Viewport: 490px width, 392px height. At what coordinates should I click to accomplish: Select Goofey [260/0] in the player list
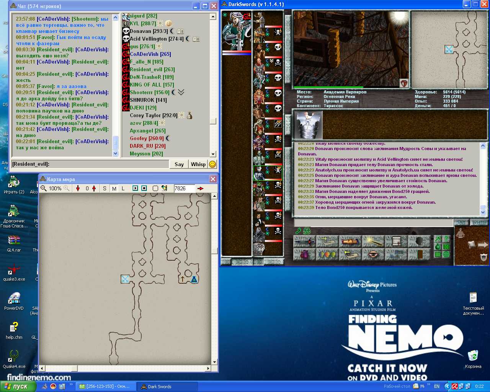click(147, 138)
